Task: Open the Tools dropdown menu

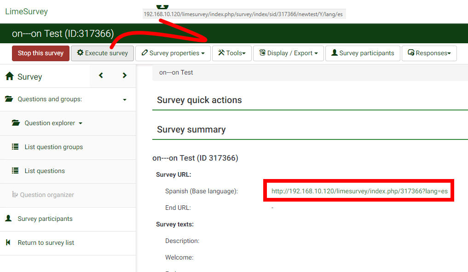Action: (232, 53)
